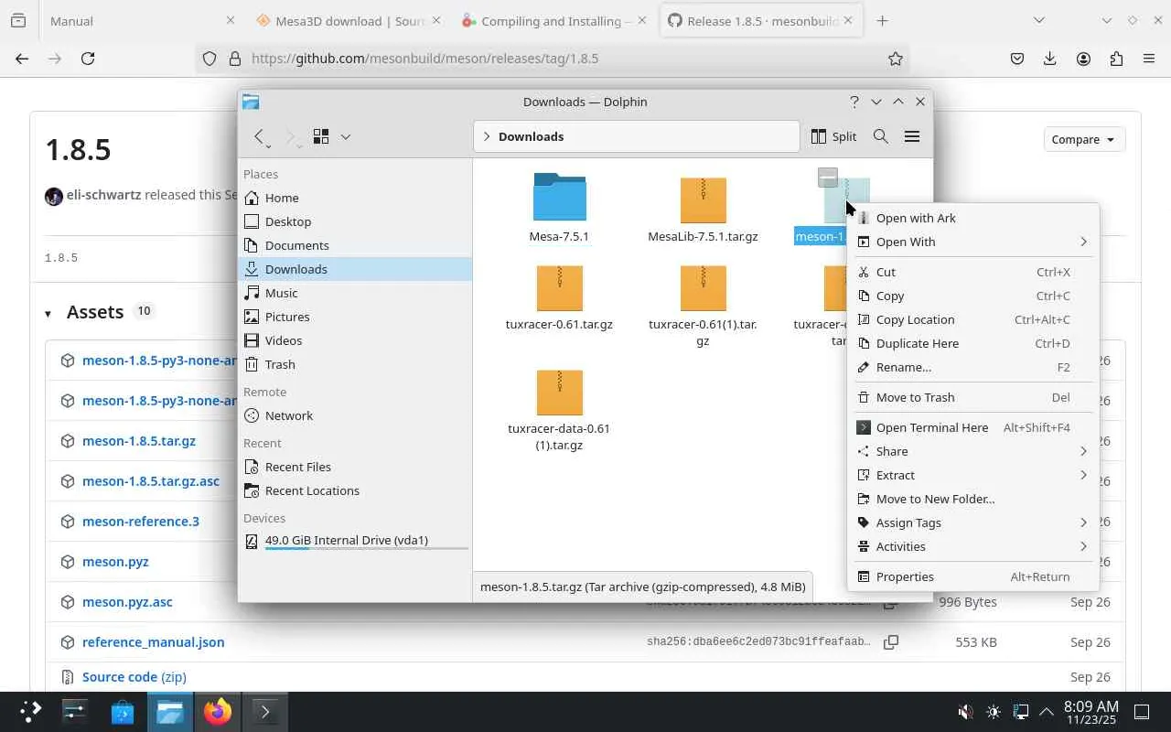The width and height of the screenshot is (1171, 732).
Task: Collapse the Assets section triangle
Action: click(x=48, y=313)
